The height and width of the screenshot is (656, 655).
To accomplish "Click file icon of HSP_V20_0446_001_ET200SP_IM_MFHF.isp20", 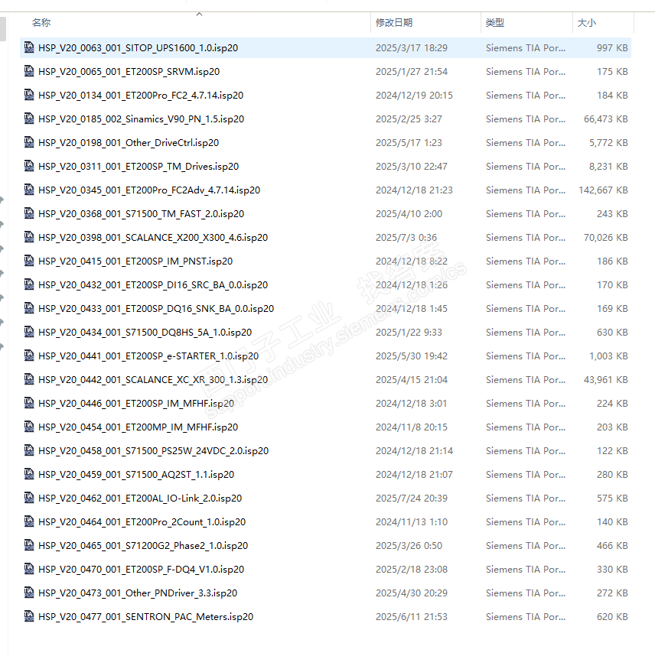I will coord(29,403).
